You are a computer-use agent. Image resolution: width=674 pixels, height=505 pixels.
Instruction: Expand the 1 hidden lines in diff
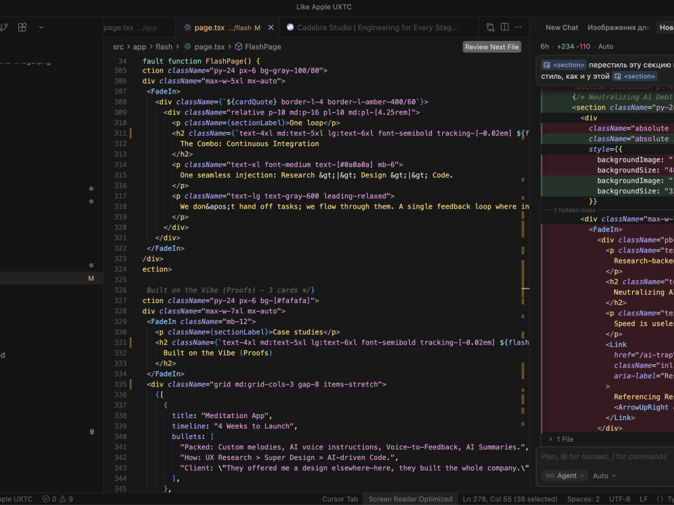point(574,210)
